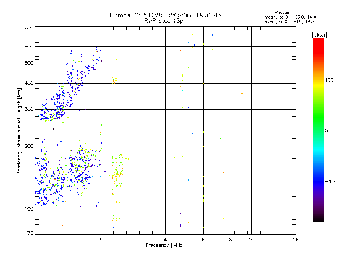Click the x-axis '6' tick label

pos(203,240)
